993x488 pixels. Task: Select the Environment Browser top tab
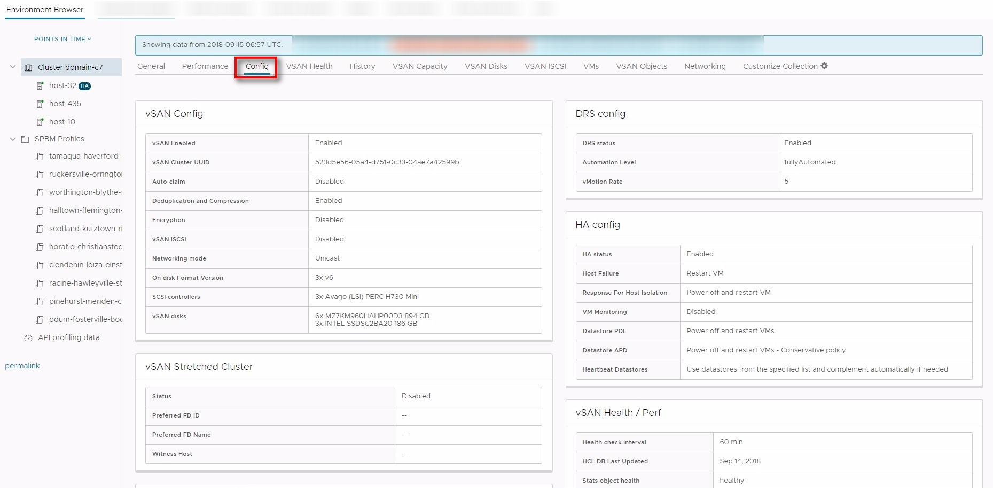(45, 10)
